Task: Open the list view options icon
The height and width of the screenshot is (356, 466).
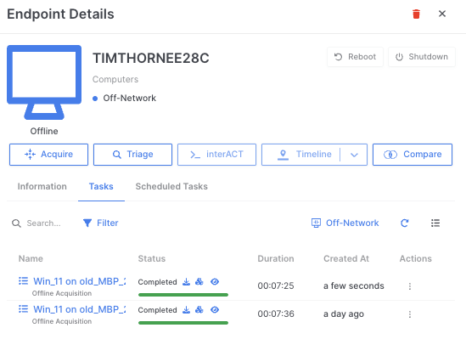Action: point(435,223)
